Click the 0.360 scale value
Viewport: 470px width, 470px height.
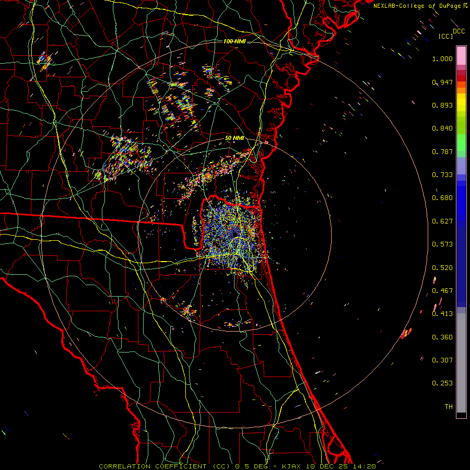coord(442,337)
